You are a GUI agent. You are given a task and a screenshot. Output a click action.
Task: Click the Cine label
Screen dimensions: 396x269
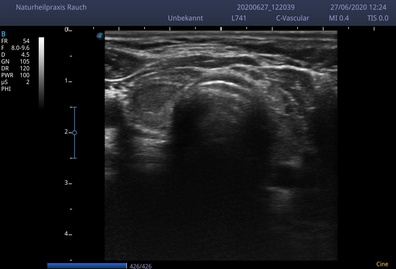382,264
